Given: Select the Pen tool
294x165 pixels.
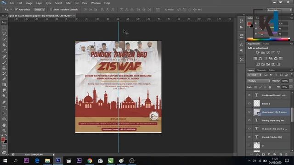Looking at the screenshot, I should point(4,102).
